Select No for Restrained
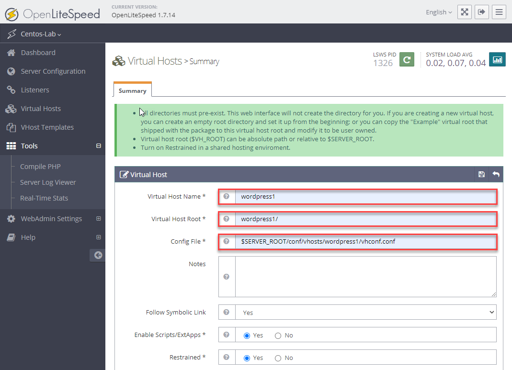The width and height of the screenshot is (512, 370). click(278, 358)
